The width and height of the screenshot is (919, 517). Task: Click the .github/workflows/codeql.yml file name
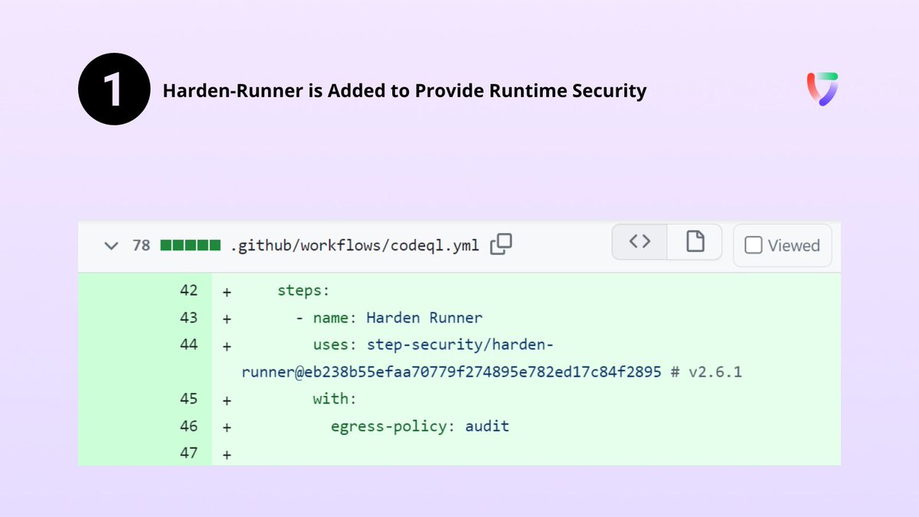pyautogui.click(x=355, y=246)
